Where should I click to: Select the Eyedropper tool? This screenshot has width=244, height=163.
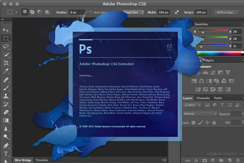click(6, 71)
